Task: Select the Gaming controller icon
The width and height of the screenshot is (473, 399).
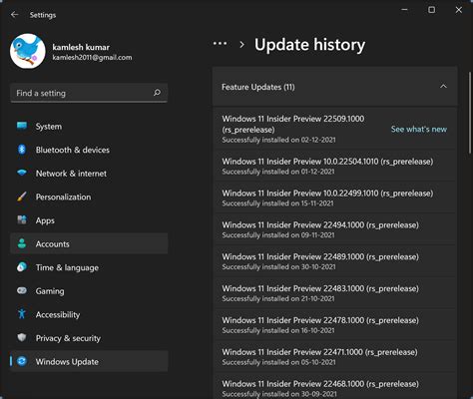Action: click(x=22, y=290)
